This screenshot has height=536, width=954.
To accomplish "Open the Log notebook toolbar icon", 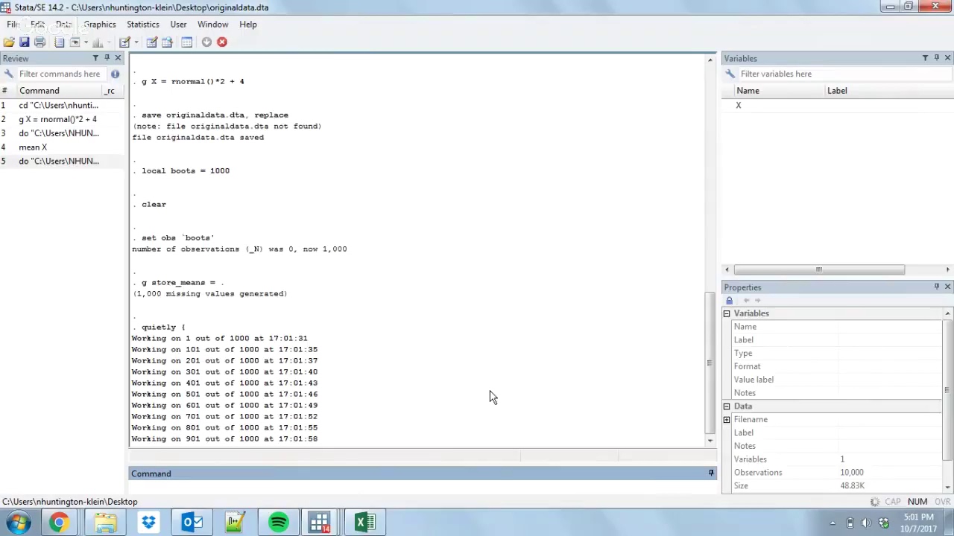I will pos(60,42).
